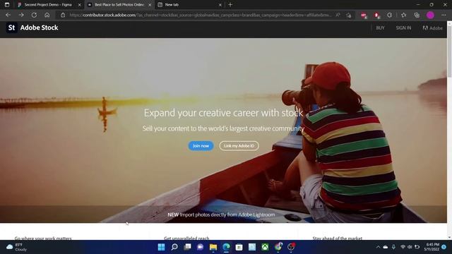Click the Stay ahead of the market text
The image size is (452, 254).
[338, 238]
